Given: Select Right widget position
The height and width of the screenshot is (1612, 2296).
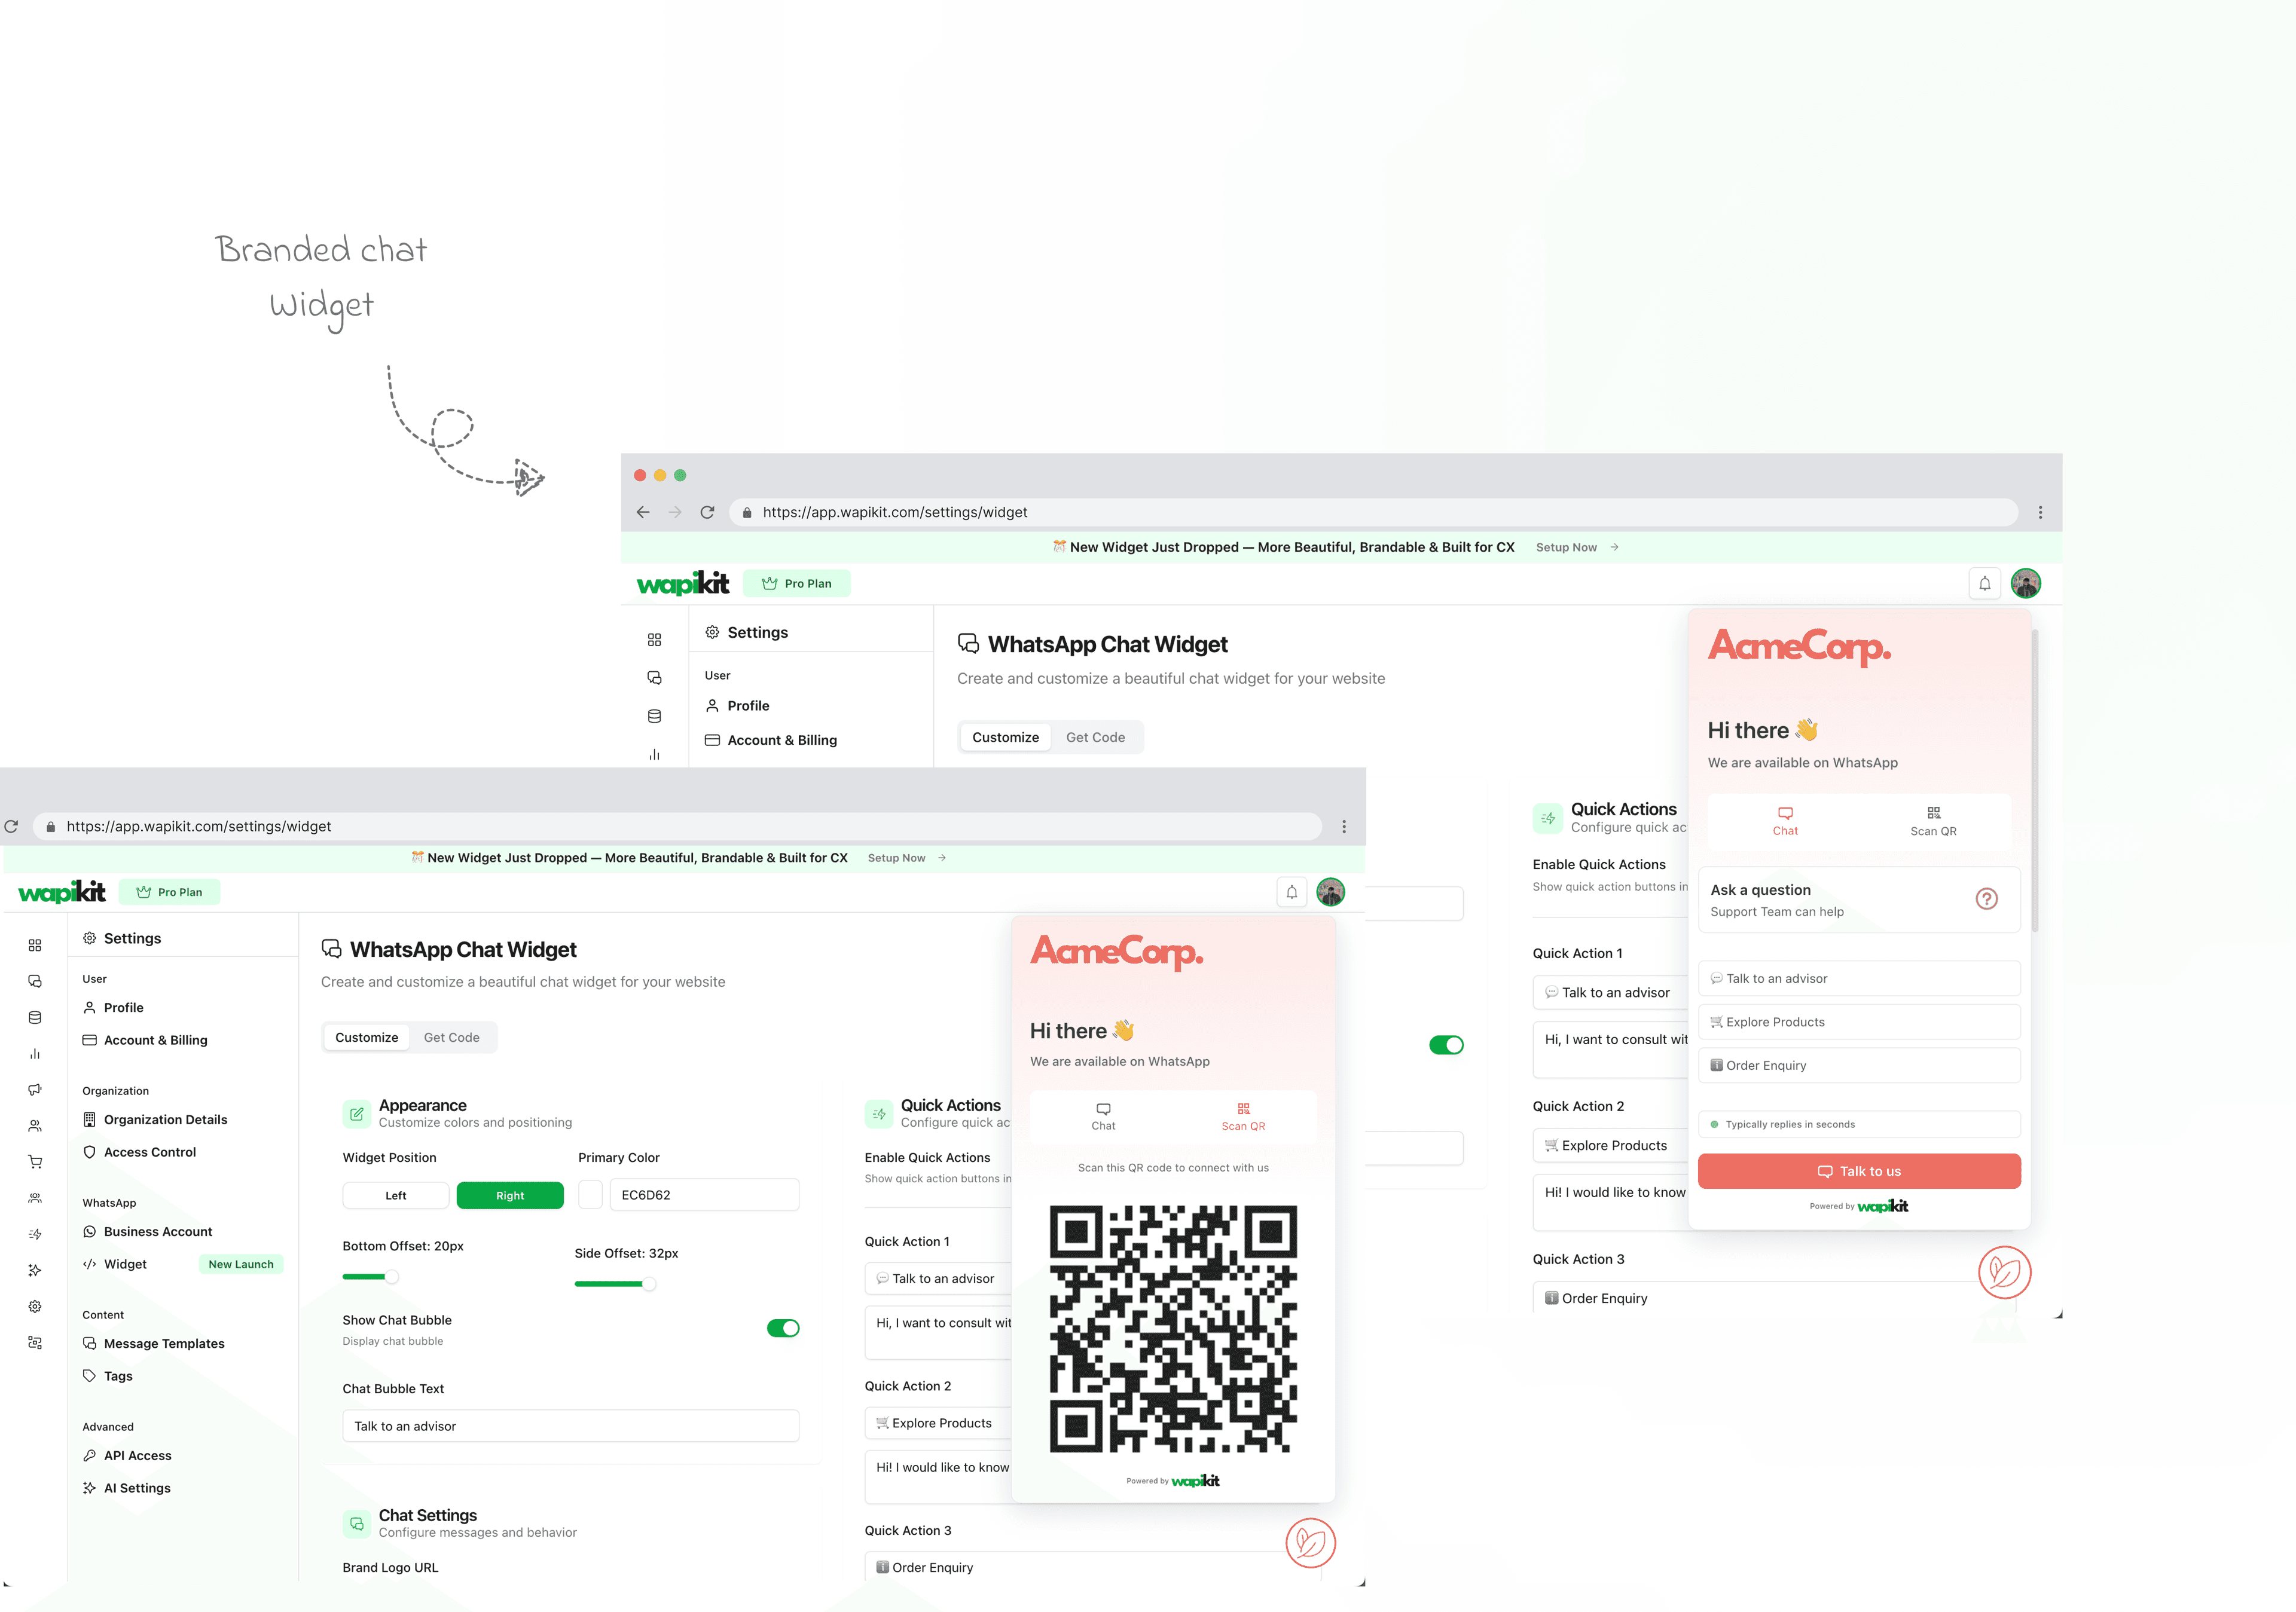Looking at the screenshot, I should click(x=510, y=1195).
